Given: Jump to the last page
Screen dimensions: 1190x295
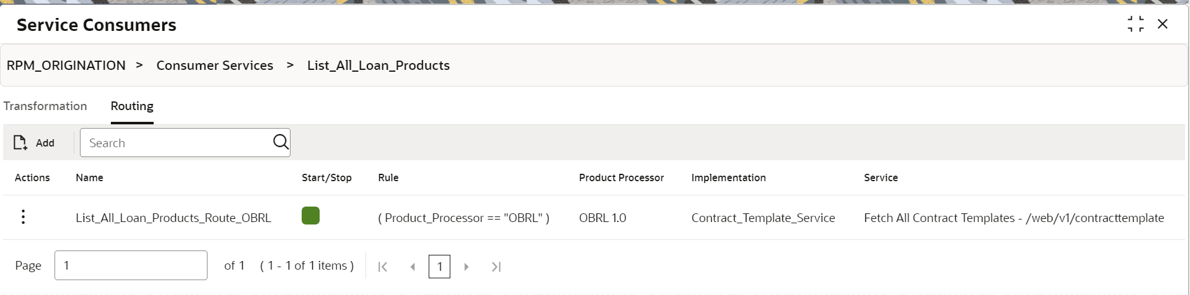Looking at the screenshot, I should (496, 267).
